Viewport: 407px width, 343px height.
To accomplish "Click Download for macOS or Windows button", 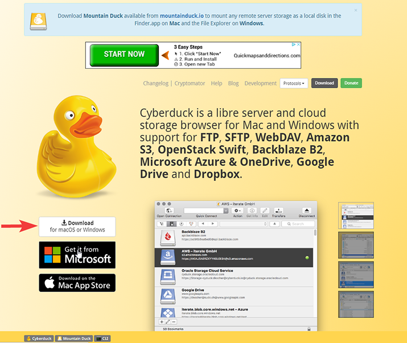I will tap(77, 226).
